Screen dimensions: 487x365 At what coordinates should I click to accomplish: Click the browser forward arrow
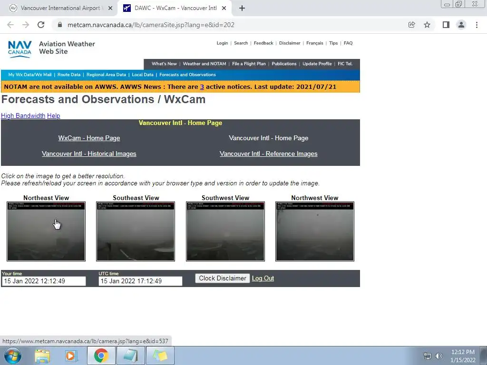click(x=26, y=25)
